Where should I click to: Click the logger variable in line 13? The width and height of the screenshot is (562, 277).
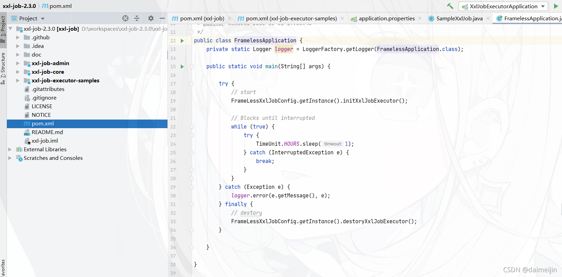[x=284, y=49]
